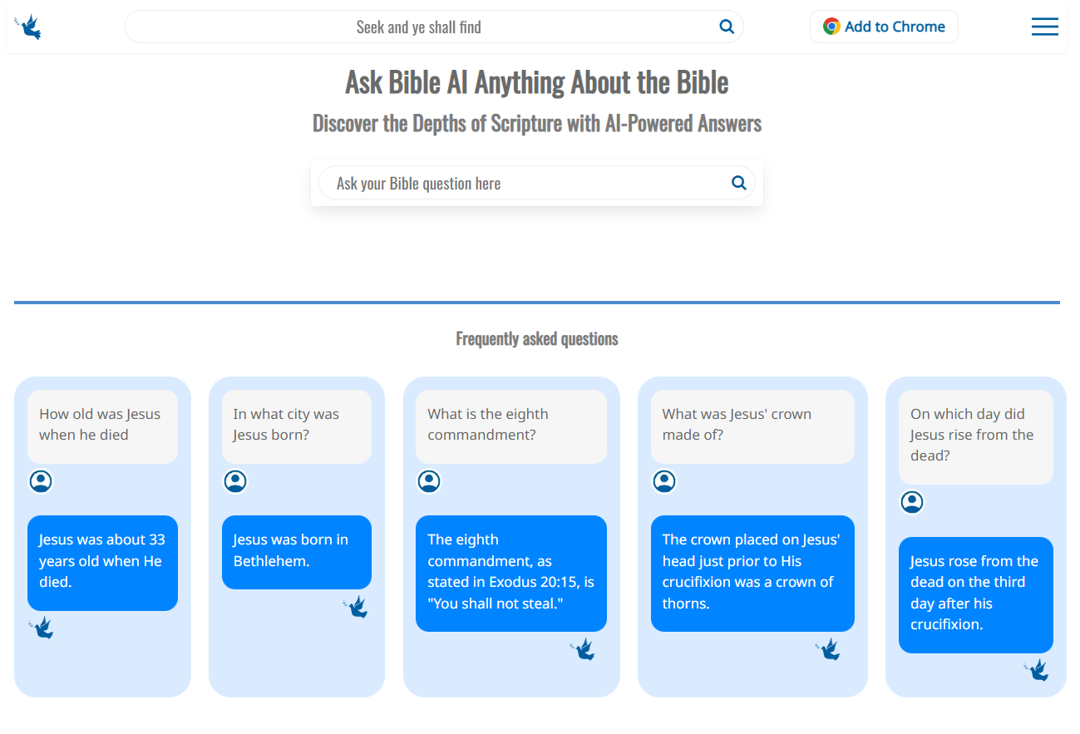The width and height of the screenshot is (1080, 734).
Task: Click the Bible AI dove logo
Action: [x=27, y=26]
